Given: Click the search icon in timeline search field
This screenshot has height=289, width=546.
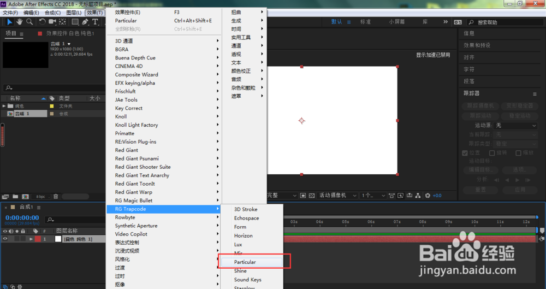Looking at the screenshot, I should 50,220.
